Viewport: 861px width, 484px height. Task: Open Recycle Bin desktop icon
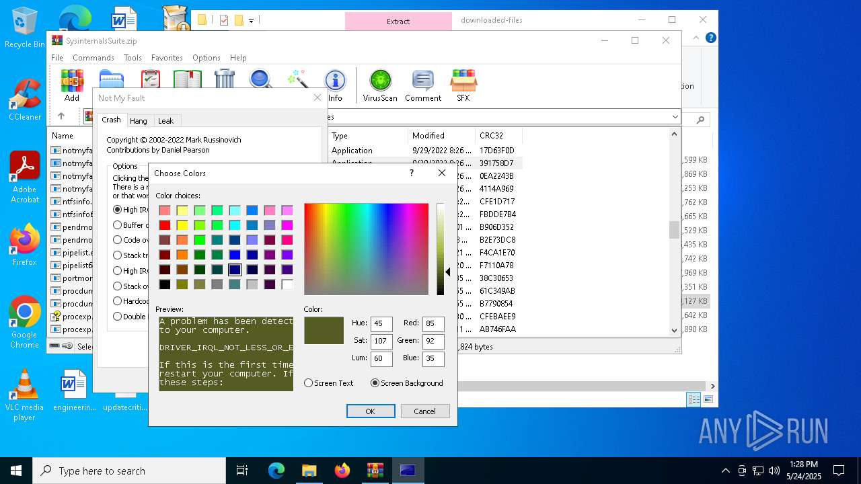point(24,28)
